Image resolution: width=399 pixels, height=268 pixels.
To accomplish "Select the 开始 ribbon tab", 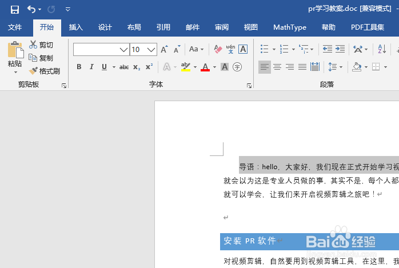I will coord(47,27).
